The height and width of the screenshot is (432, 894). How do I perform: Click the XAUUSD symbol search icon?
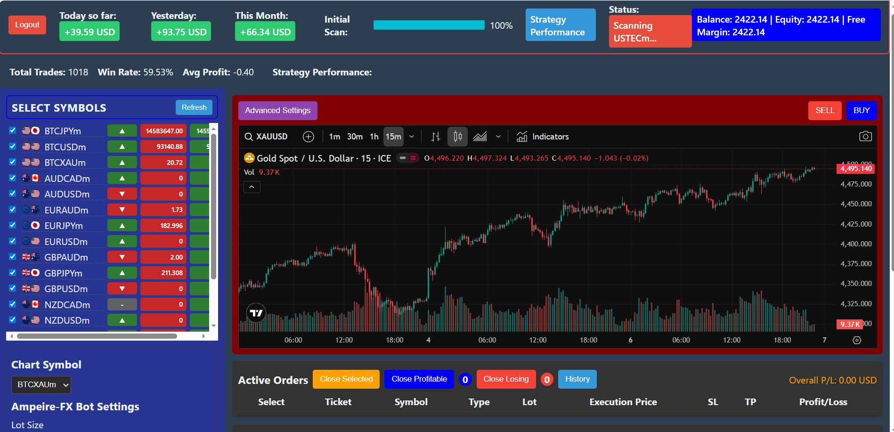pos(249,137)
